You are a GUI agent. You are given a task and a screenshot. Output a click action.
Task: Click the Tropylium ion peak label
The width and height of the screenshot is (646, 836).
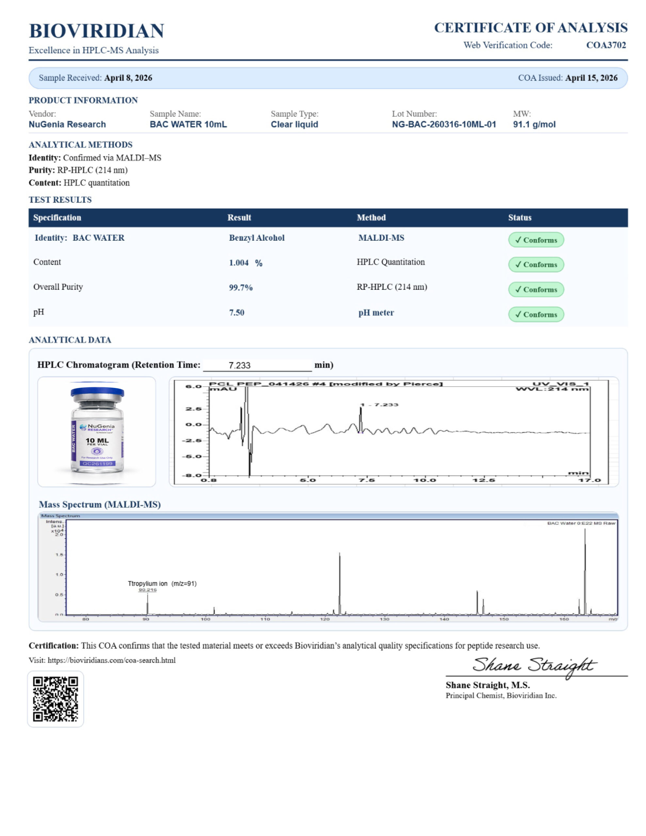[162, 583]
